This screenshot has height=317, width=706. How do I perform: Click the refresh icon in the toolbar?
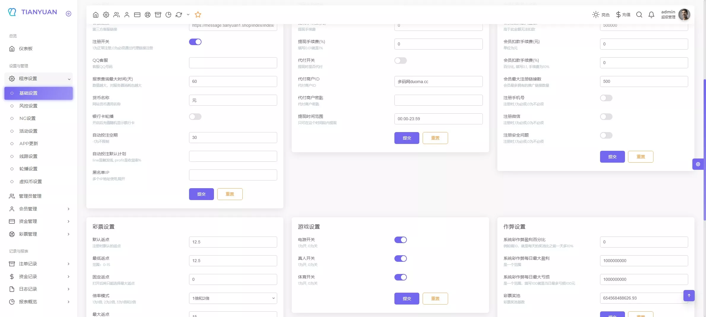tap(179, 14)
